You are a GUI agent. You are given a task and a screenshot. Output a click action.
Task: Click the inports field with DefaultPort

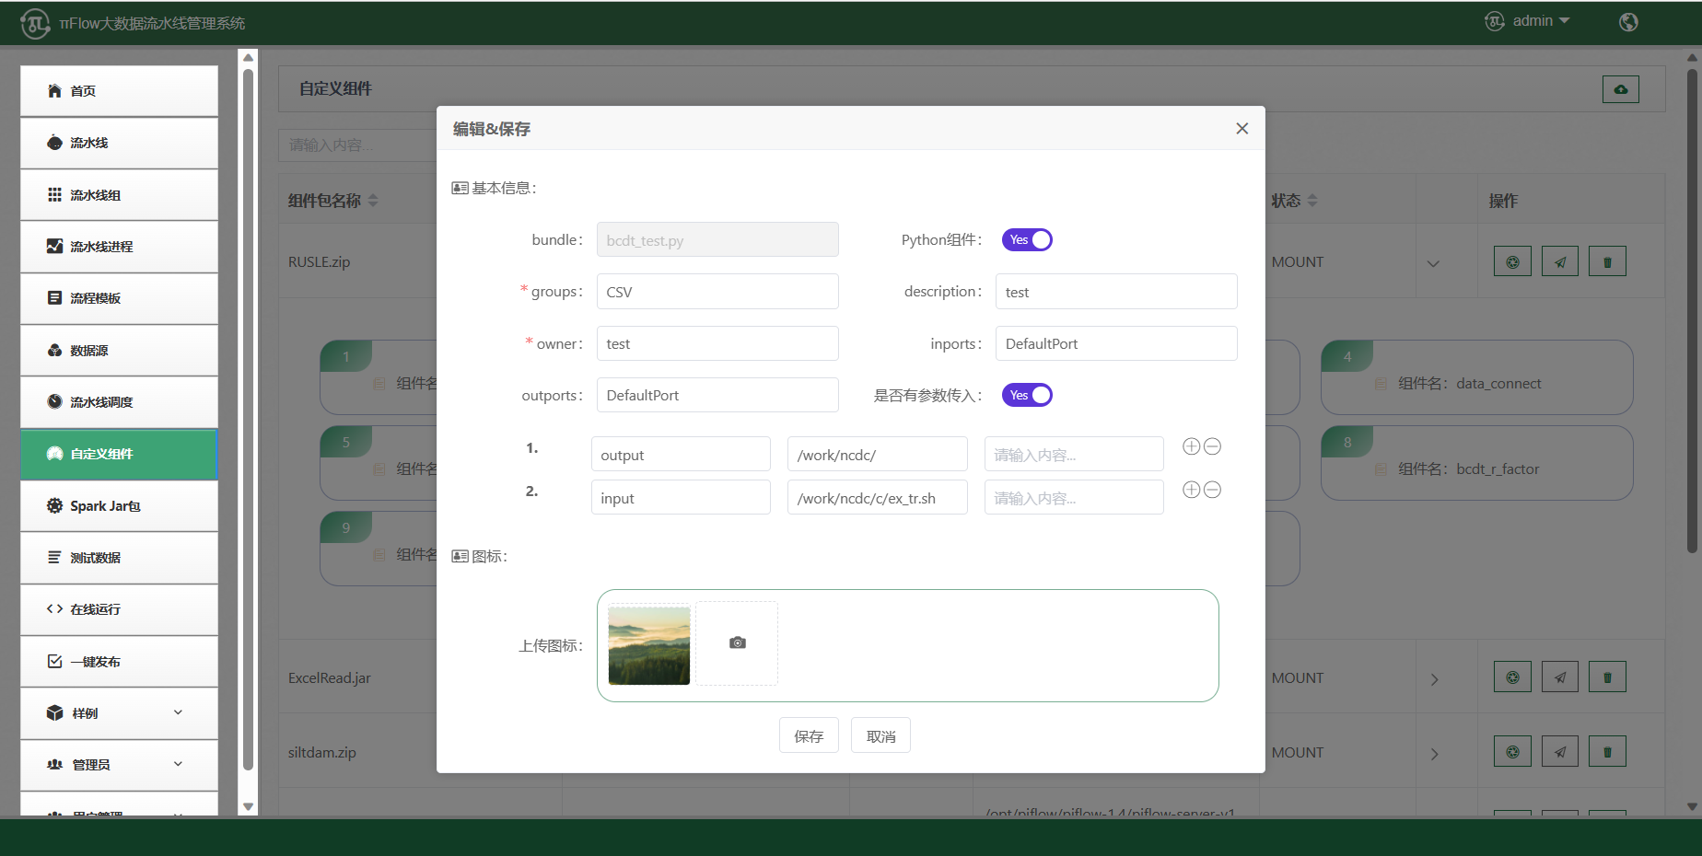click(x=1116, y=343)
